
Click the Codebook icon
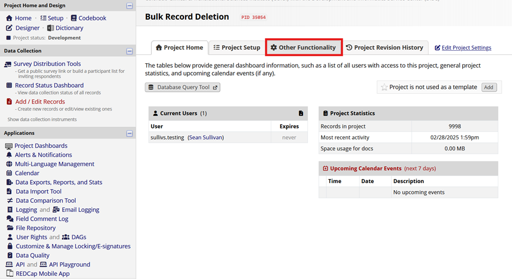[x=74, y=18]
